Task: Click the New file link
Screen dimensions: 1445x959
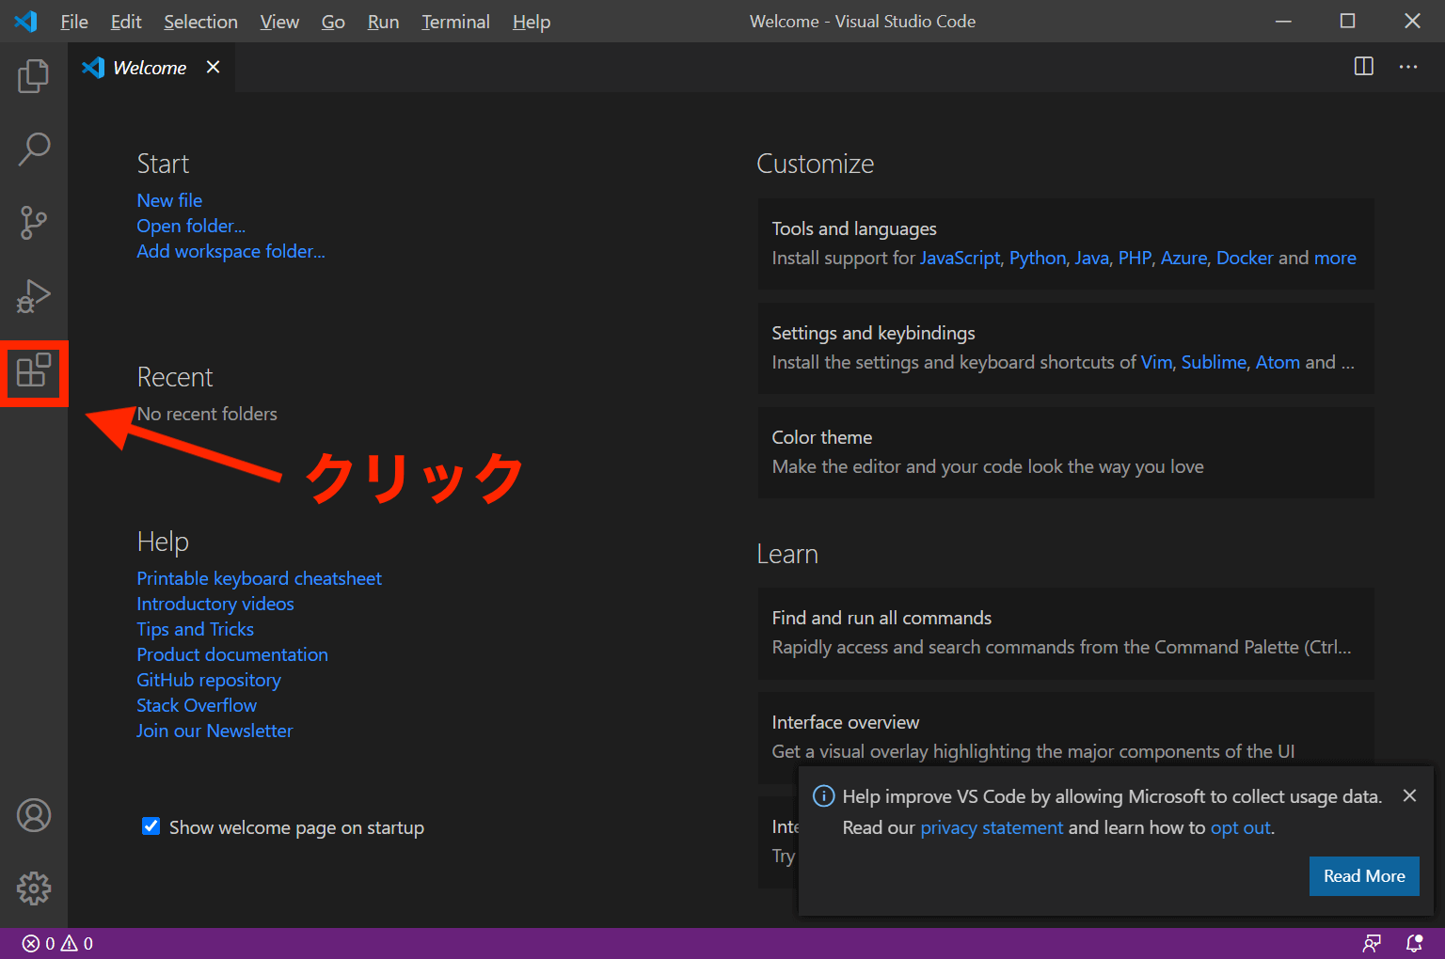Action: (169, 200)
